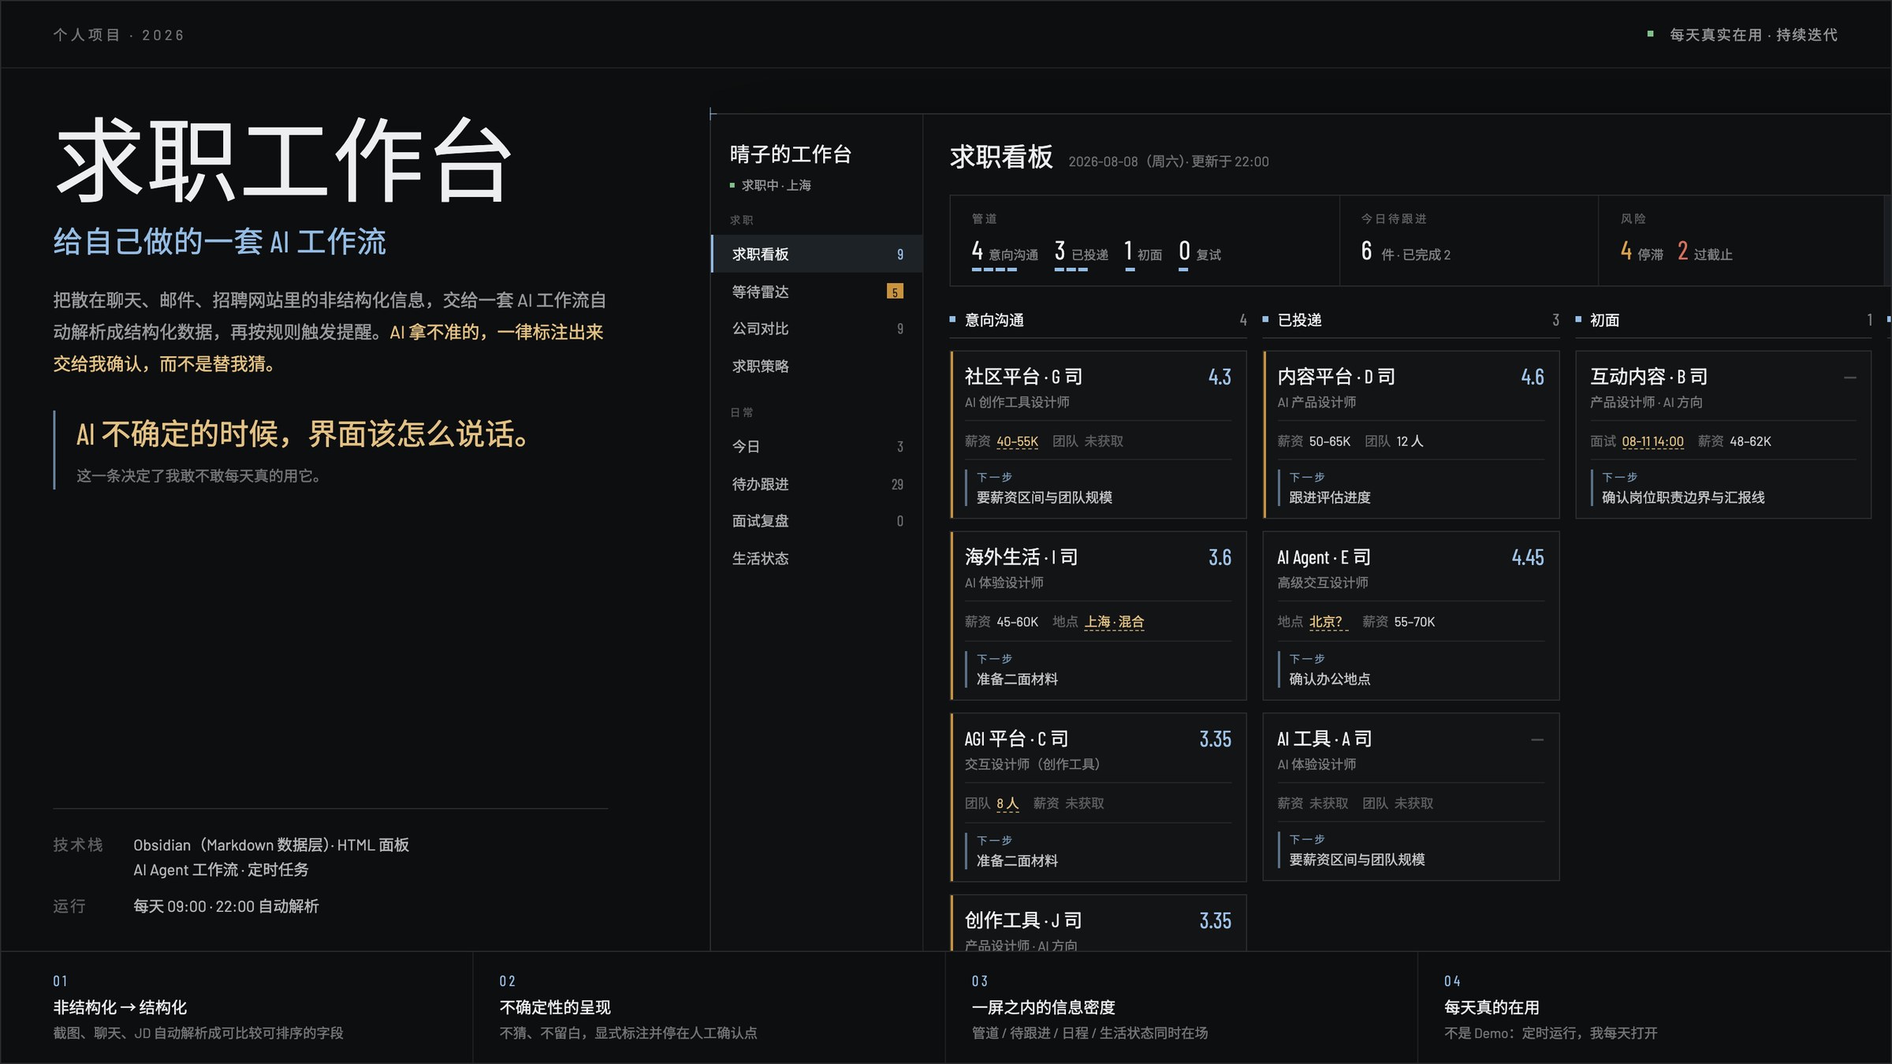The width and height of the screenshot is (1892, 1064).
Task: Click the uncertain salary 40-55K value
Action: [1017, 441]
